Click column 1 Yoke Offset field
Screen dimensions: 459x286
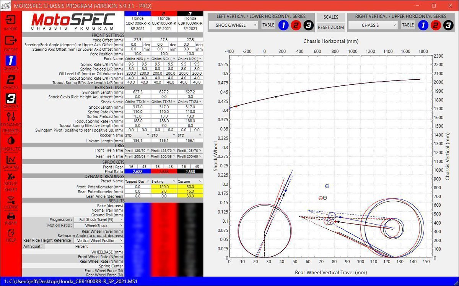(138, 40)
